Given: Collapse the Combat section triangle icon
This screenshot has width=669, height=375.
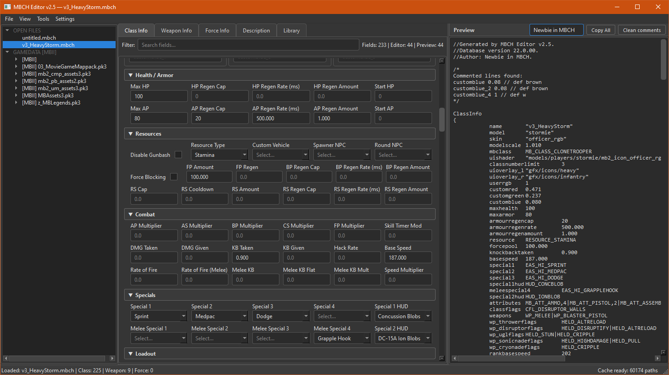Looking at the screenshot, I should (130, 215).
